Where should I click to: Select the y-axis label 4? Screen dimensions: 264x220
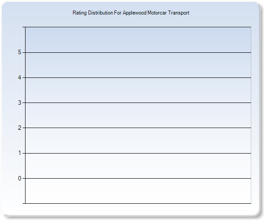pos(19,77)
